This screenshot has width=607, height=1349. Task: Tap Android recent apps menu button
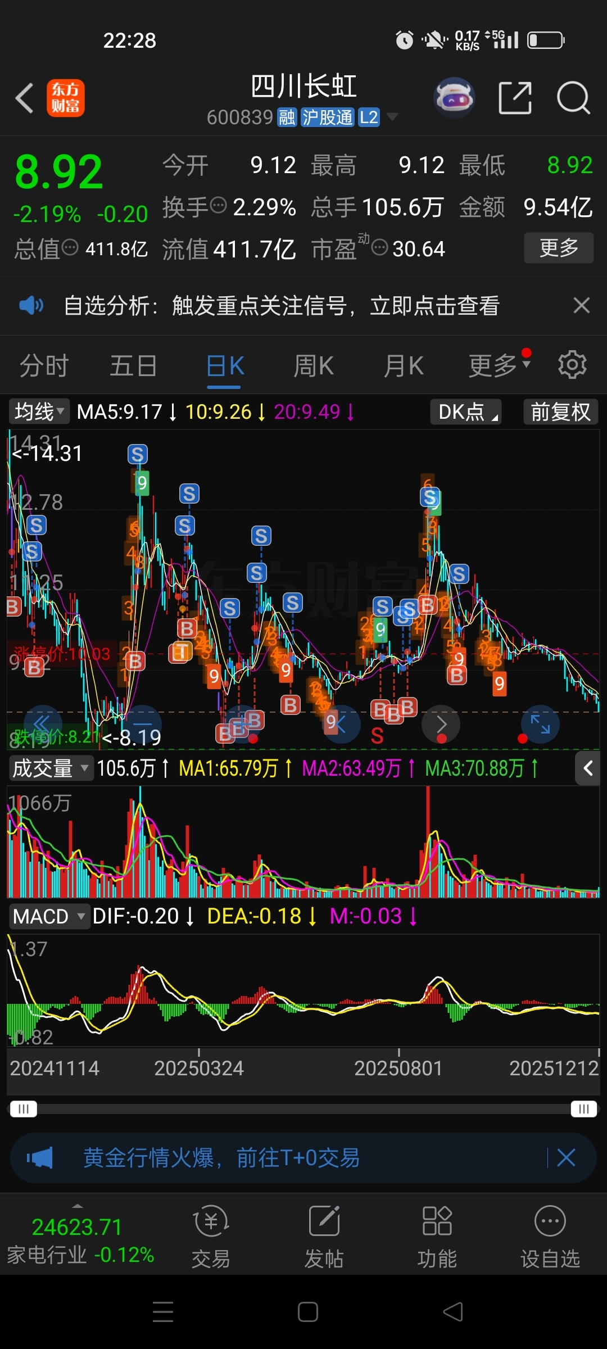click(x=163, y=1312)
